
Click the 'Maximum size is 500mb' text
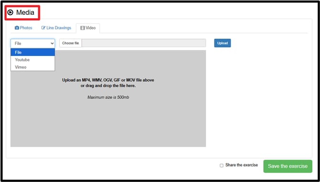108,97
